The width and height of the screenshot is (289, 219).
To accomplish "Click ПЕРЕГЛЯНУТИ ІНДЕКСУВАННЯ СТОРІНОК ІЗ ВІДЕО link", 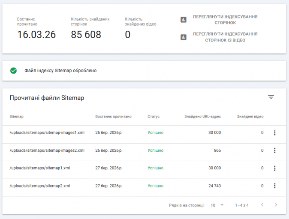I will (225, 37).
